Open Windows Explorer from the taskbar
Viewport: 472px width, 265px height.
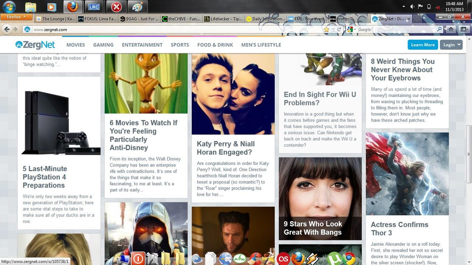[x=31, y=7]
